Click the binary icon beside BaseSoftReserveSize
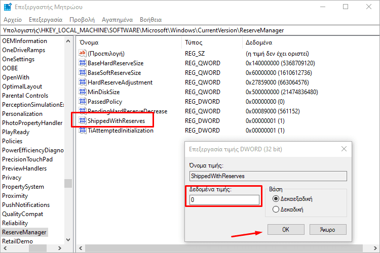The image size is (380, 253). [x=83, y=73]
